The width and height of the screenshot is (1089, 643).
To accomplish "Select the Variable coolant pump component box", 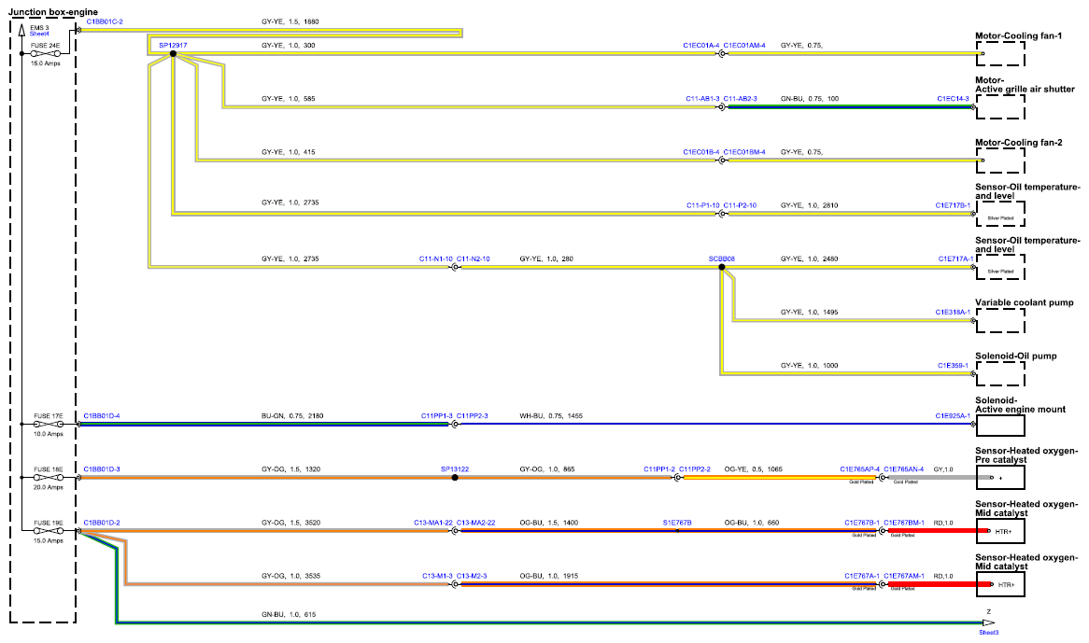I will pos(1000,320).
